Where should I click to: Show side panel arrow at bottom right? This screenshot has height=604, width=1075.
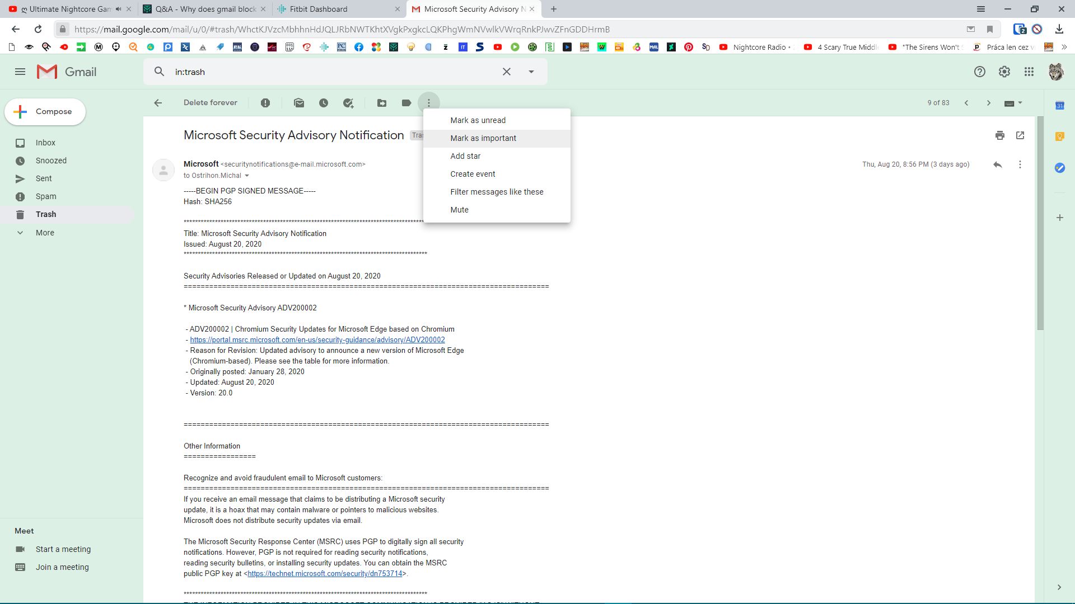(1059, 587)
